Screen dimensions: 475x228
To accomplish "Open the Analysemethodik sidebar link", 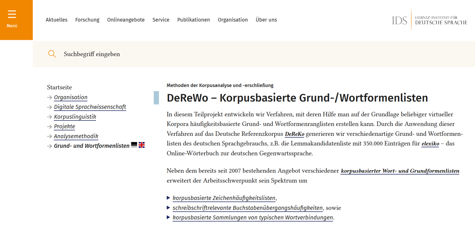I will pyautogui.click(x=76, y=136).
